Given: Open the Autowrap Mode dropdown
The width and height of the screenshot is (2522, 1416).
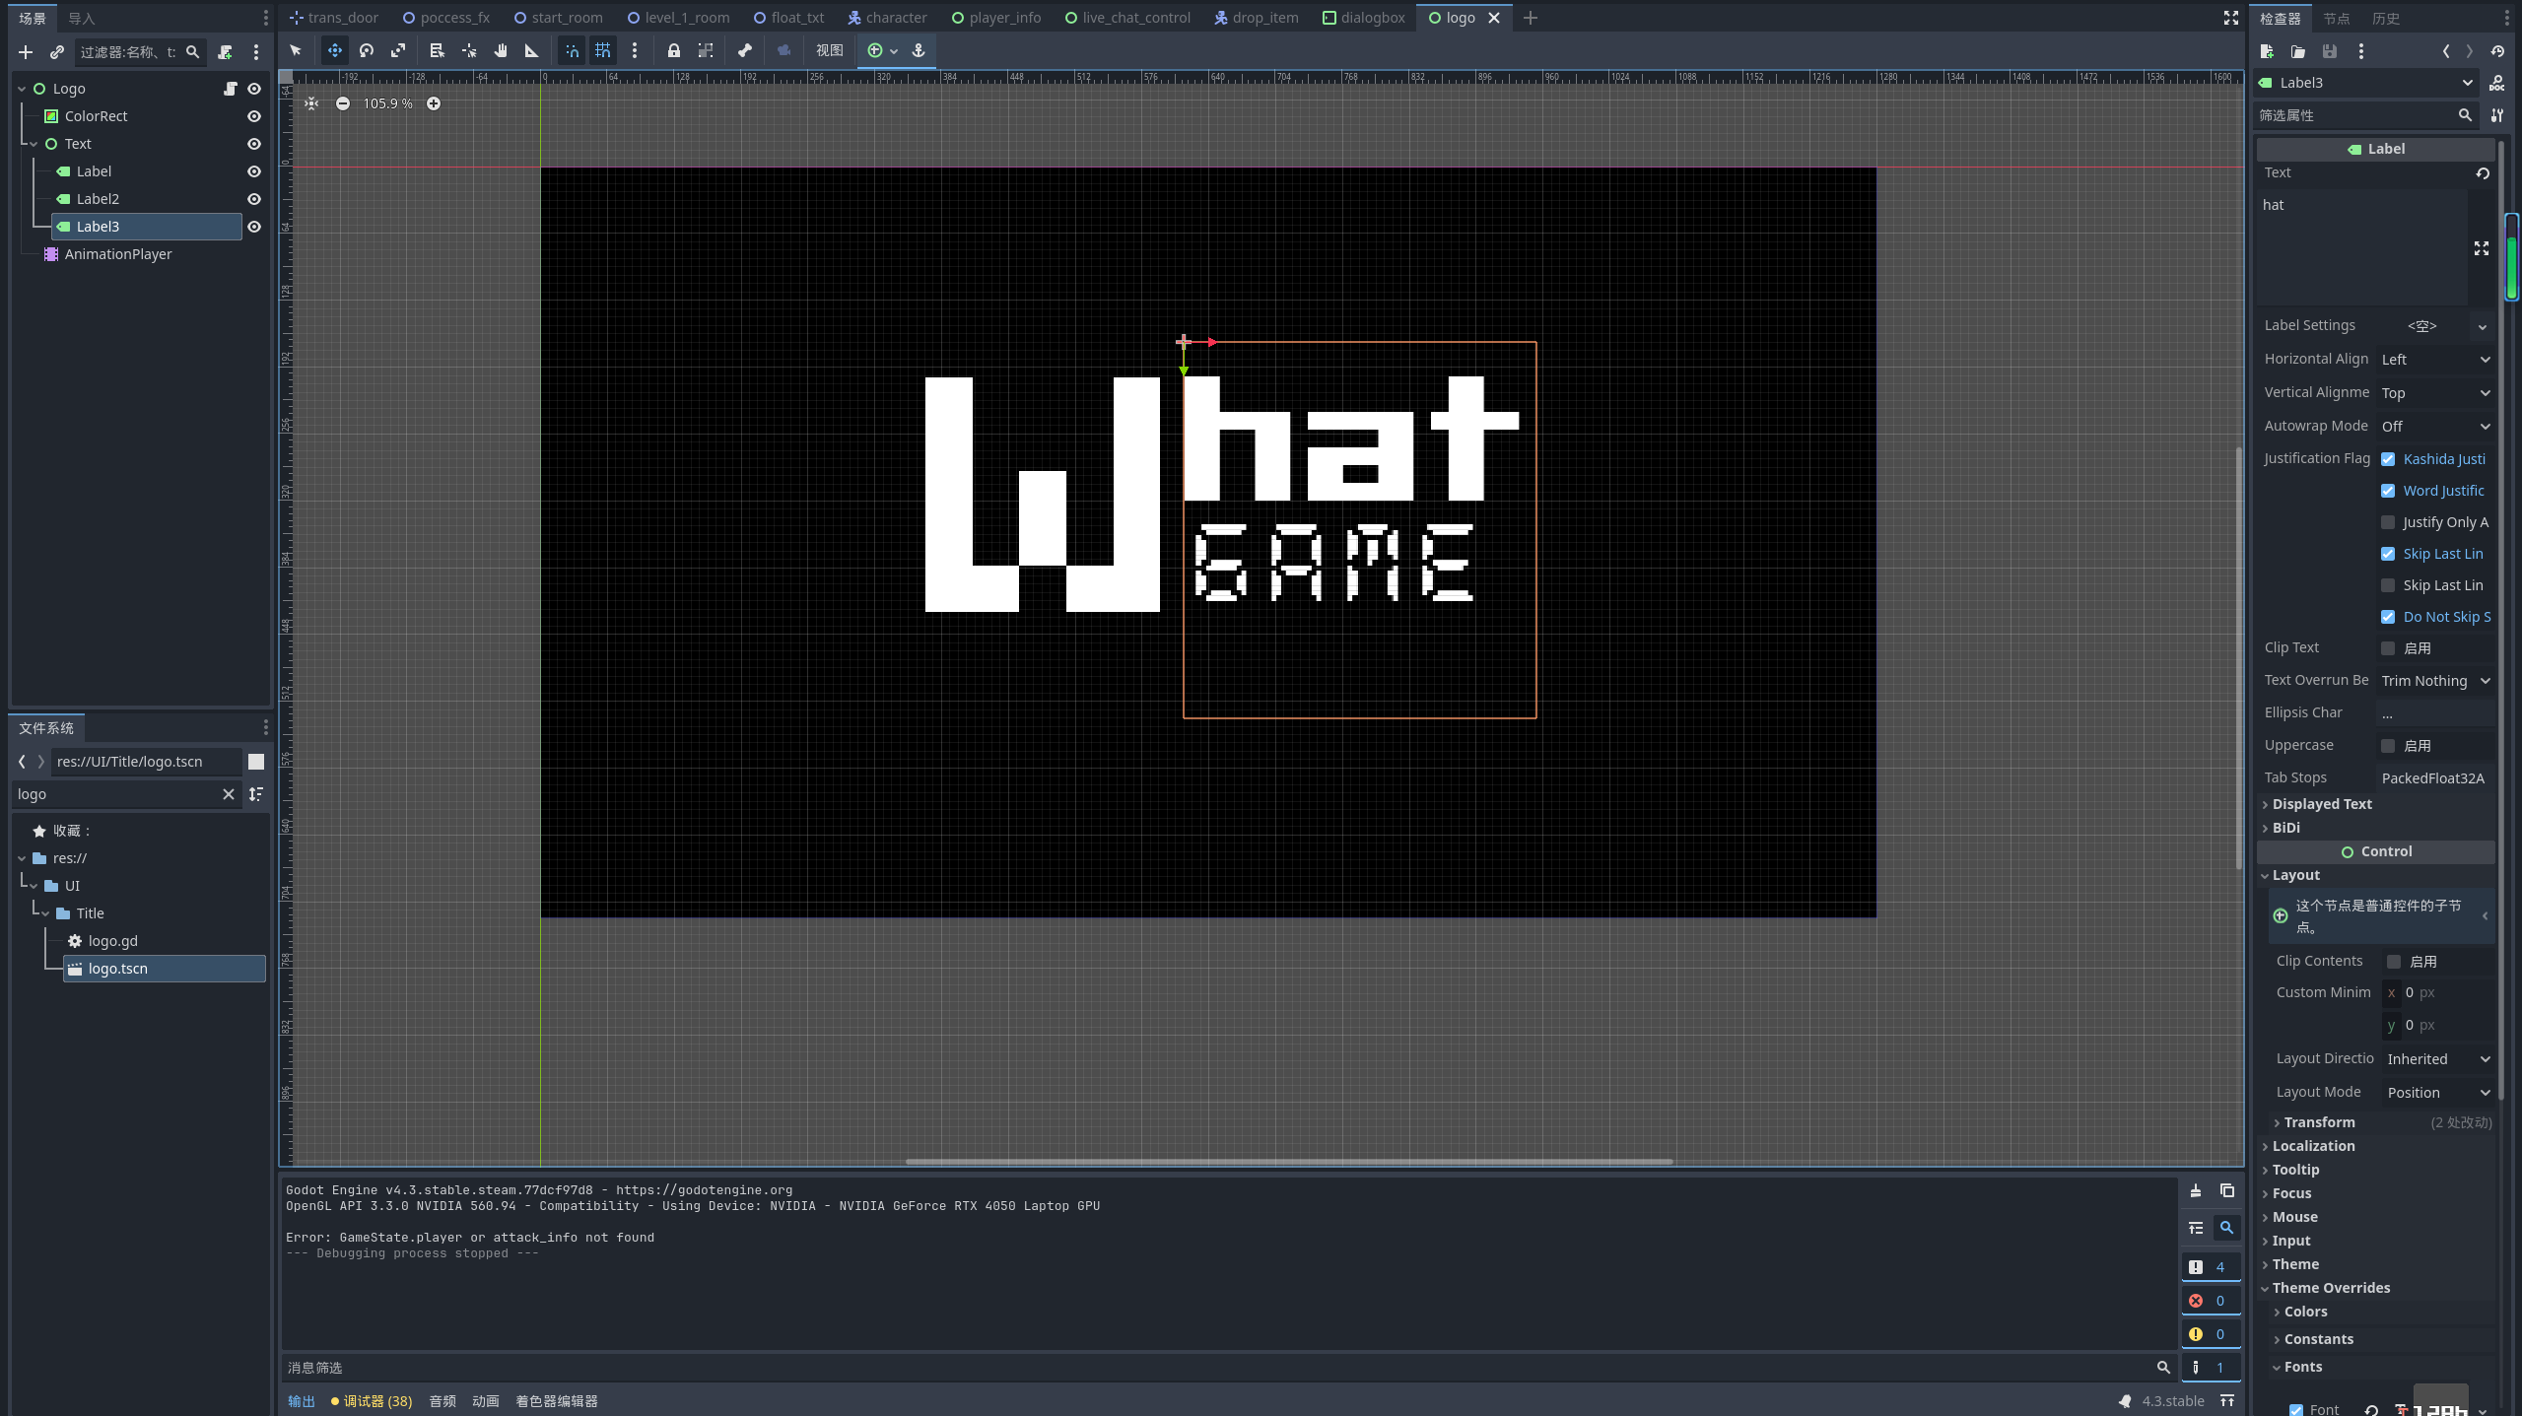Looking at the screenshot, I should click(x=2436, y=427).
